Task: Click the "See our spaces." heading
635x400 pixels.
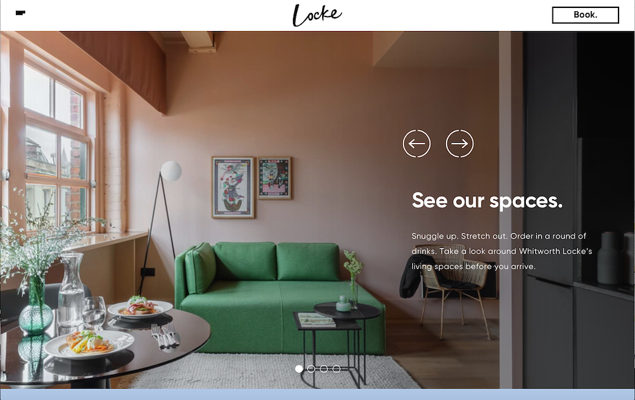Action: pyautogui.click(x=487, y=201)
